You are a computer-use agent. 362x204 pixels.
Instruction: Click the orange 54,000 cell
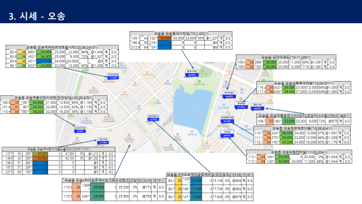coord(165,38)
